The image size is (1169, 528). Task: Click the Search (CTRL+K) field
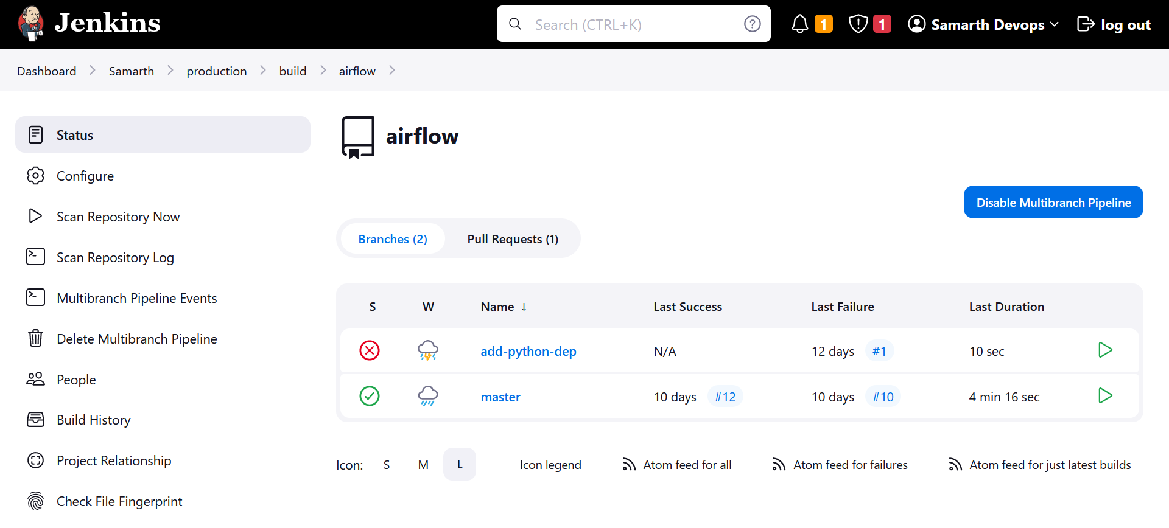click(x=634, y=24)
